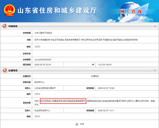Click the red icon beside 处理情况
Image resolution: width=159 pixels, height=128 pixels.
(x=4, y=70)
